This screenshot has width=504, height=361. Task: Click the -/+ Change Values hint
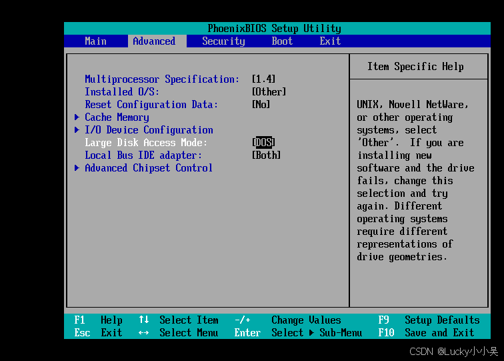288,320
